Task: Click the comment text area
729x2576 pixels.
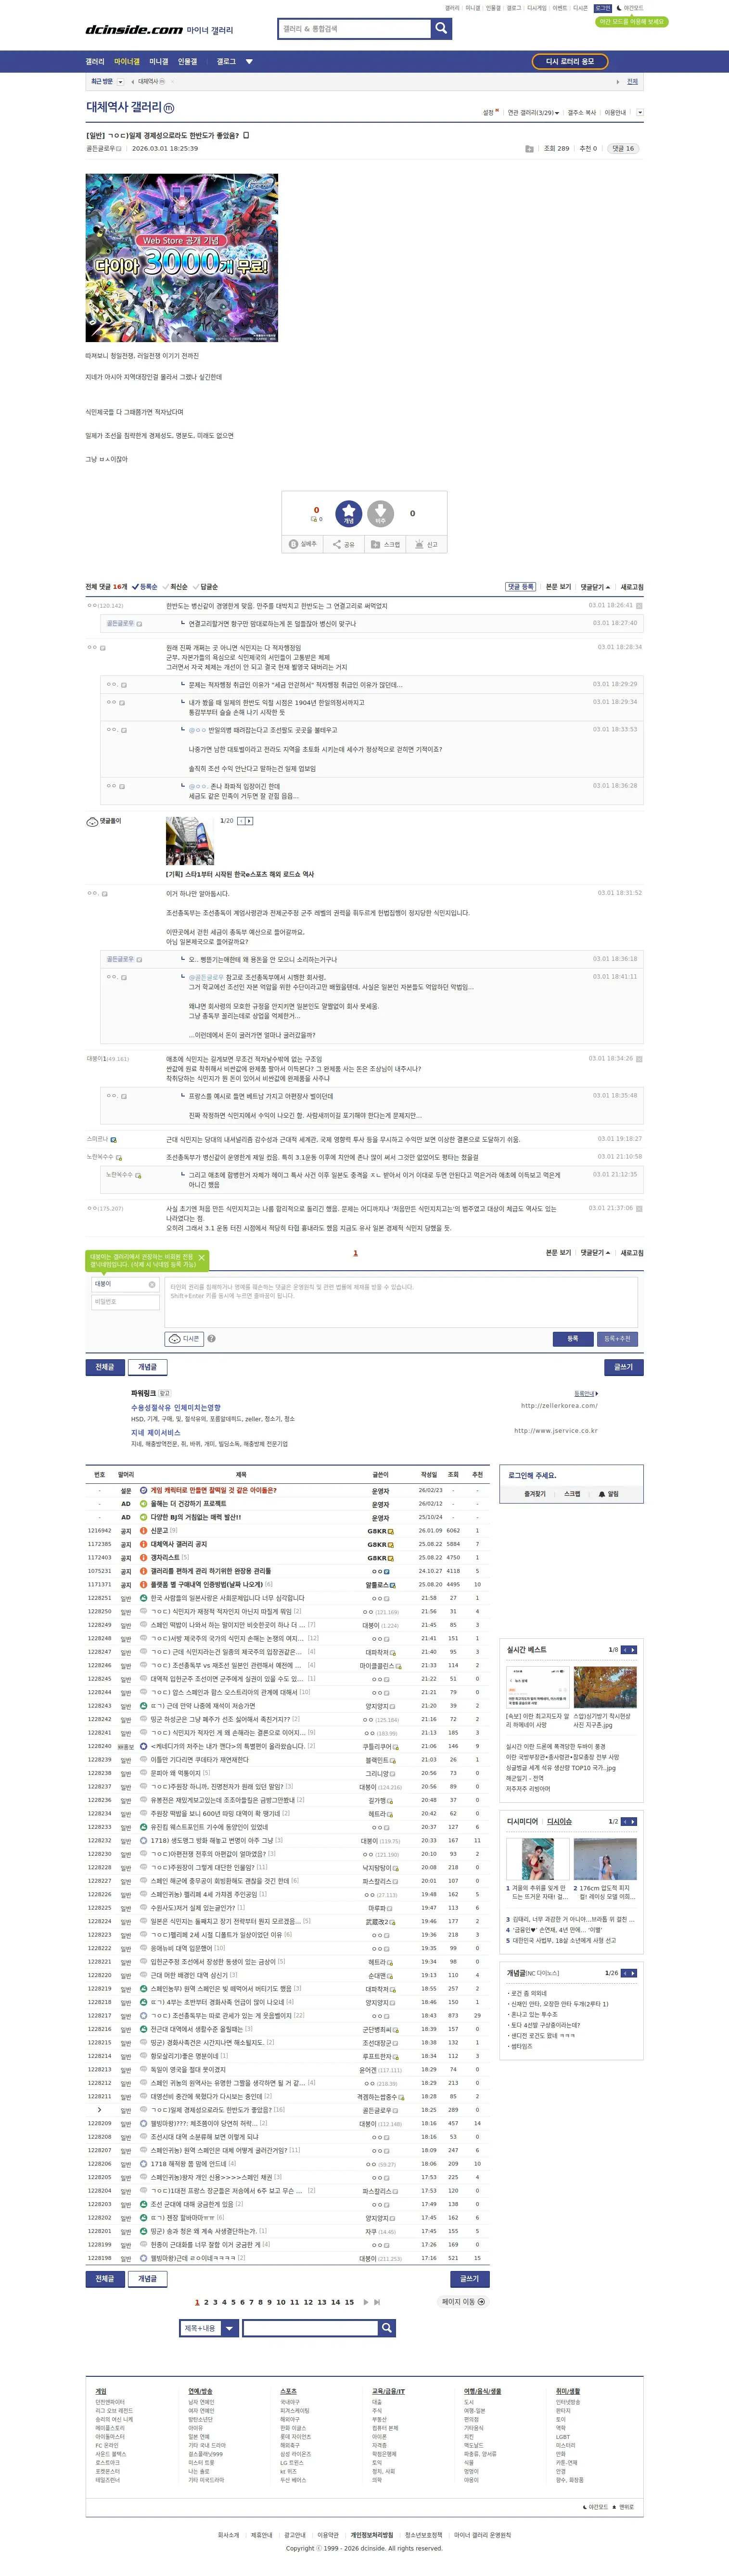Action: point(401,1302)
